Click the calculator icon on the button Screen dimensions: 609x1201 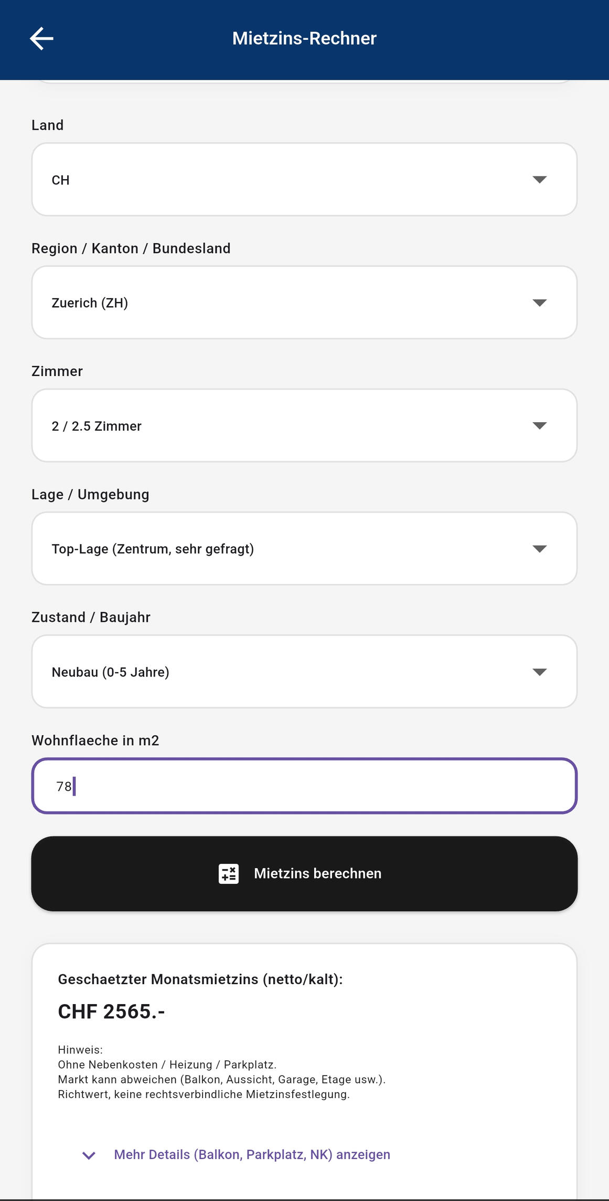229,874
